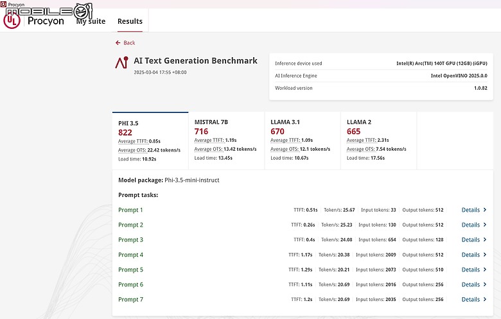Switch to the Results tab
Screen dimensions: 501x319
tap(130, 21)
